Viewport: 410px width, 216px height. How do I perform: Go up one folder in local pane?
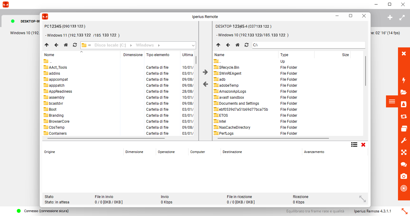[47, 45]
